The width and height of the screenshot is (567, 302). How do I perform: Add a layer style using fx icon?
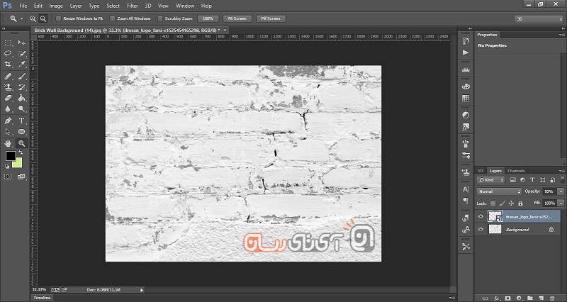[498, 298]
